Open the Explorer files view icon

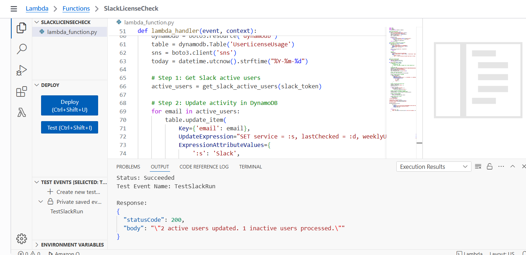[22, 28]
